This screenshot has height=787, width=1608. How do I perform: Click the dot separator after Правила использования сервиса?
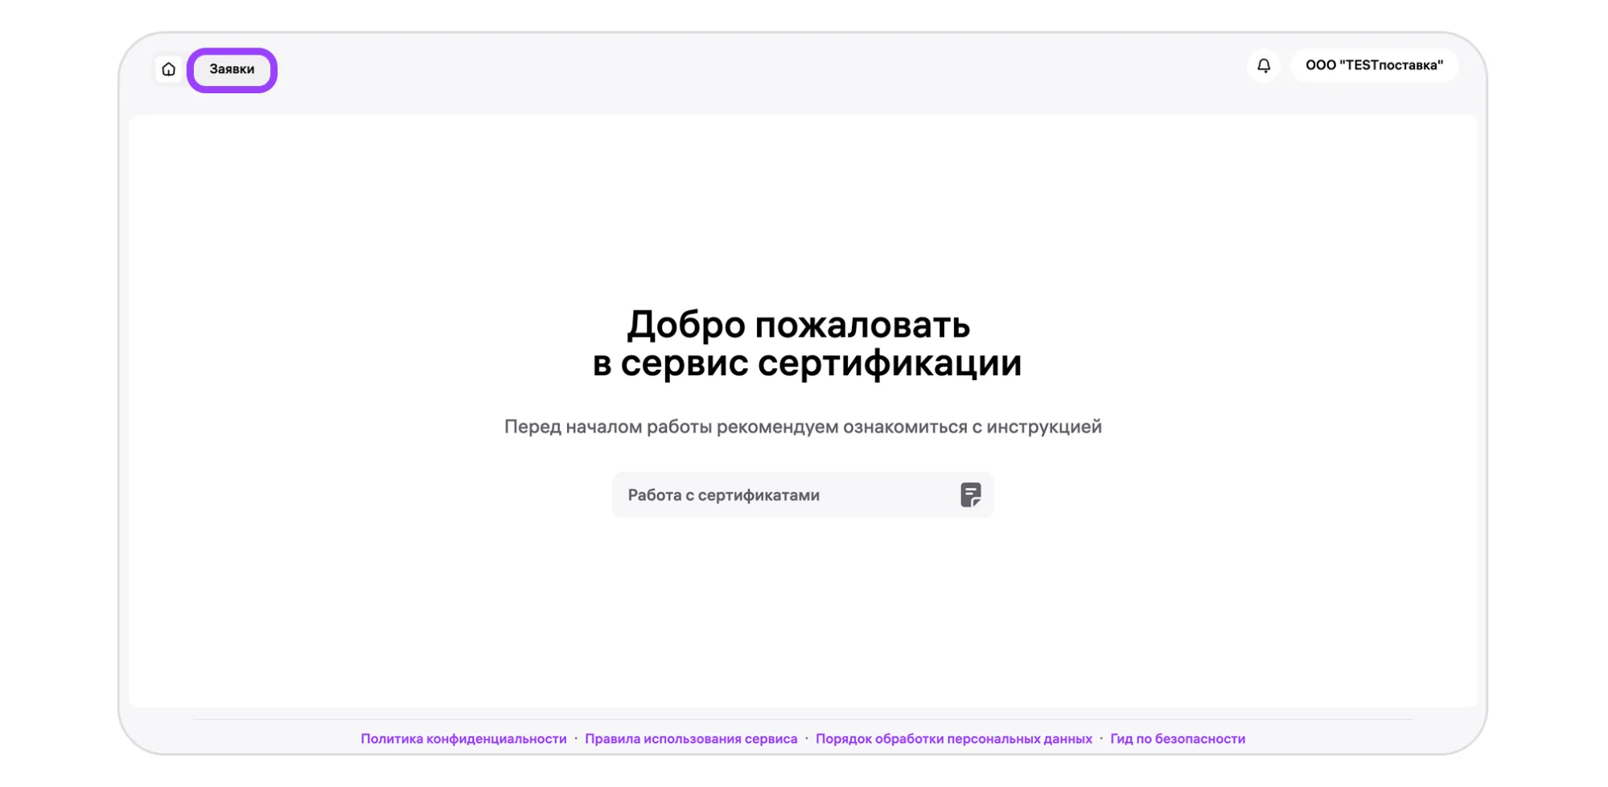click(807, 738)
